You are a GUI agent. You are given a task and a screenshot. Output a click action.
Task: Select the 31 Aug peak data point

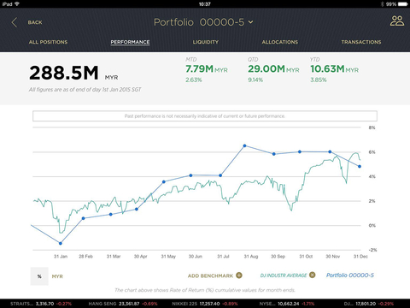[x=244, y=145]
